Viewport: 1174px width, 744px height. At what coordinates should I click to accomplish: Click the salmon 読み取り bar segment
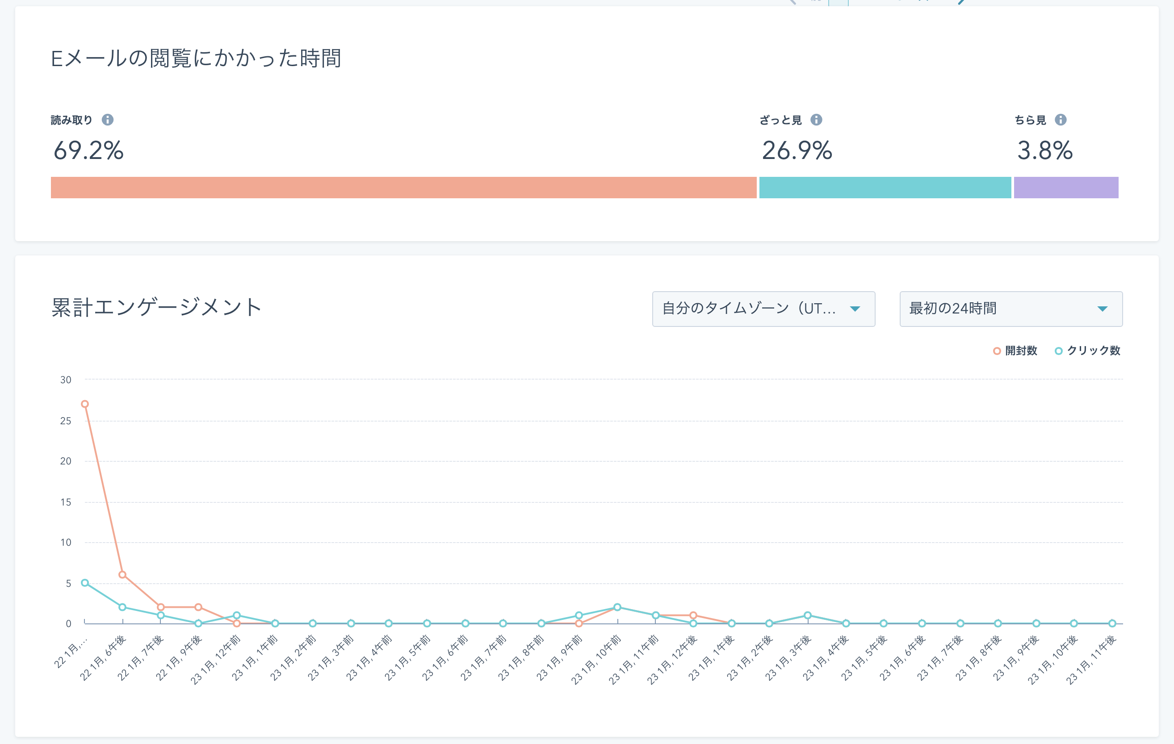pos(403,188)
